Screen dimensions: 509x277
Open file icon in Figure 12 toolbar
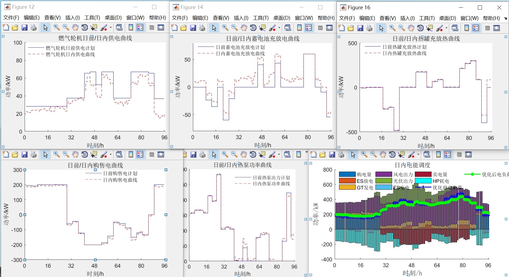15,27
